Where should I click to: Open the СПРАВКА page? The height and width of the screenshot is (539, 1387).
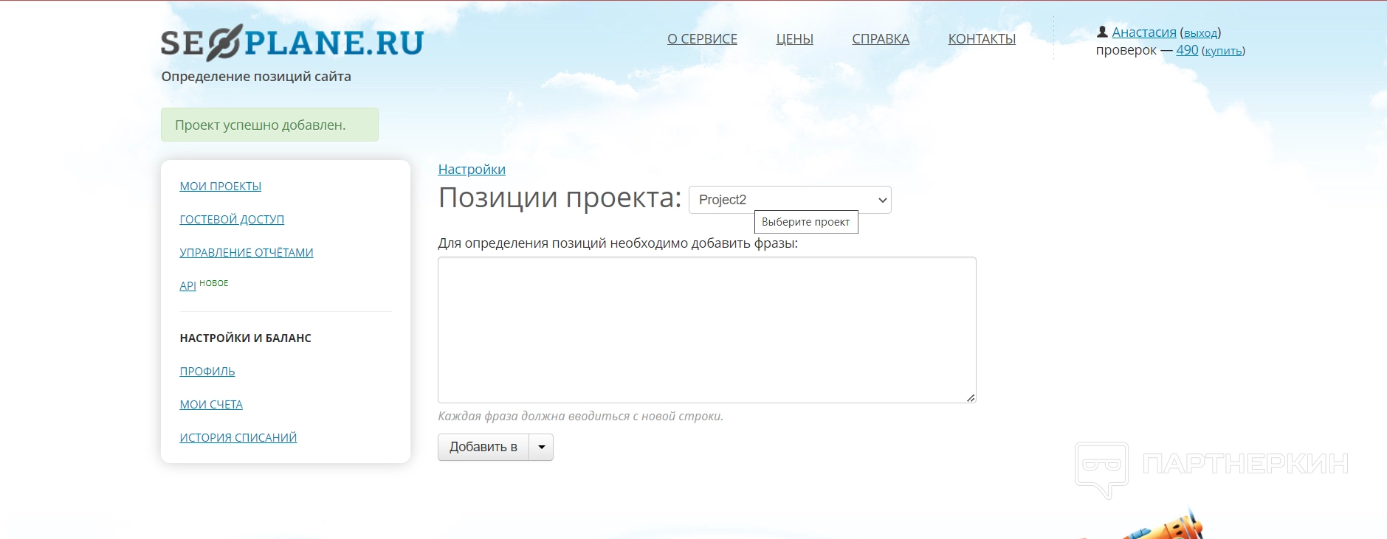[x=880, y=39]
